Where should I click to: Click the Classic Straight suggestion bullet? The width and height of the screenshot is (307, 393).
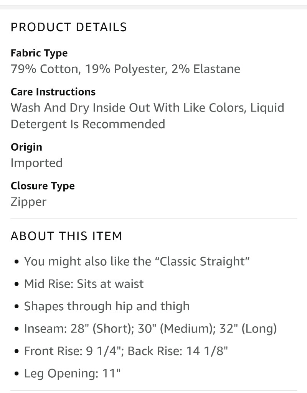tap(137, 261)
